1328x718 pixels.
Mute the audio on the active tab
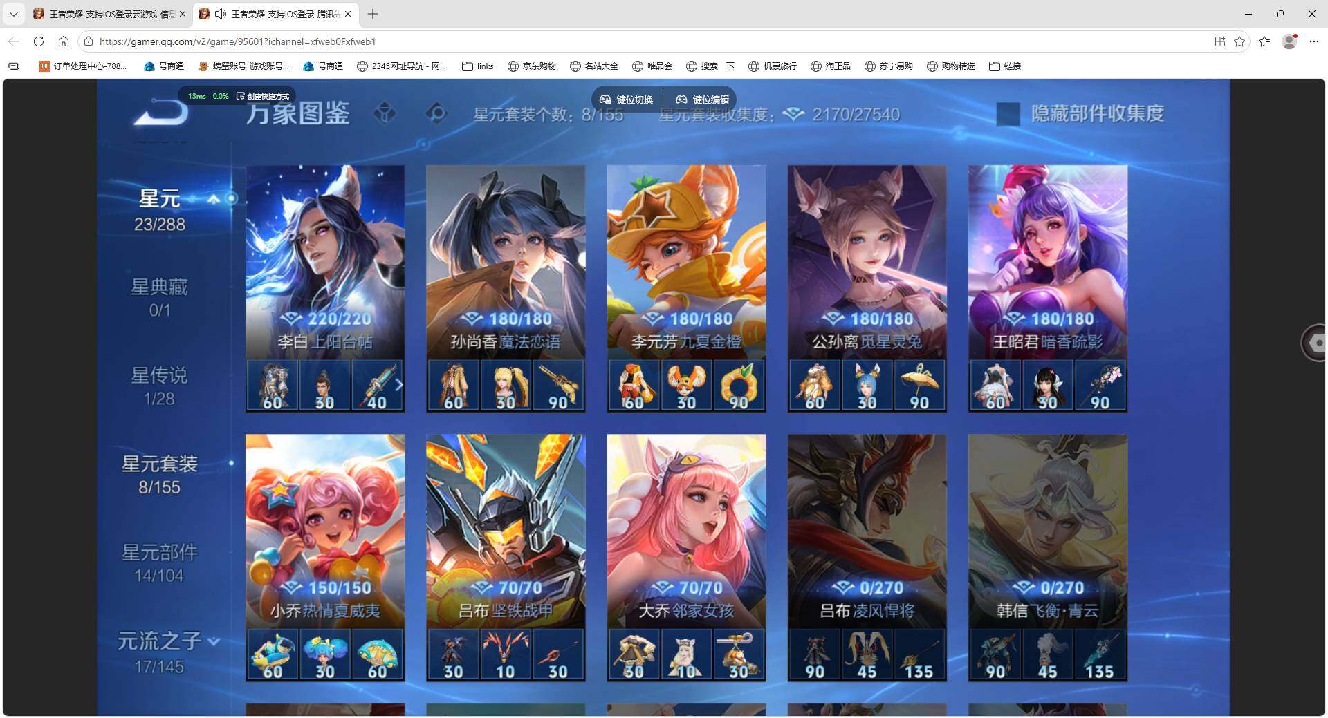pyautogui.click(x=221, y=14)
